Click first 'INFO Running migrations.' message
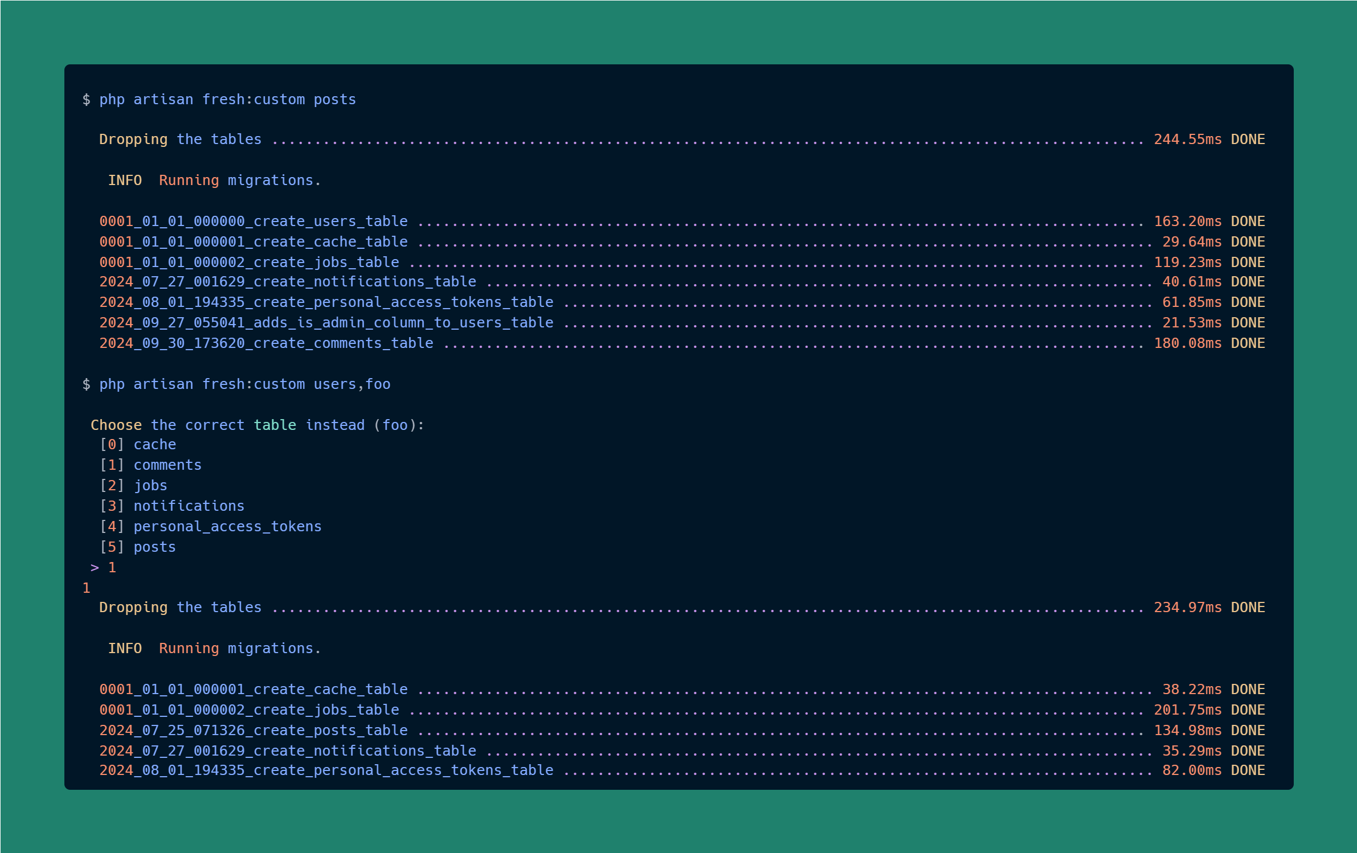The width and height of the screenshot is (1357, 853). [x=214, y=181]
